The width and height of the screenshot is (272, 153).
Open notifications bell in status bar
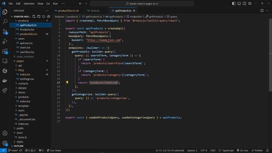pyautogui.click(x=267, y=150)
